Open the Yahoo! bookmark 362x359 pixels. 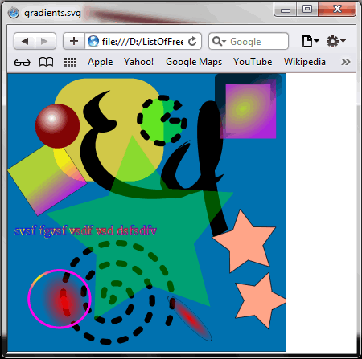[138, 62]
